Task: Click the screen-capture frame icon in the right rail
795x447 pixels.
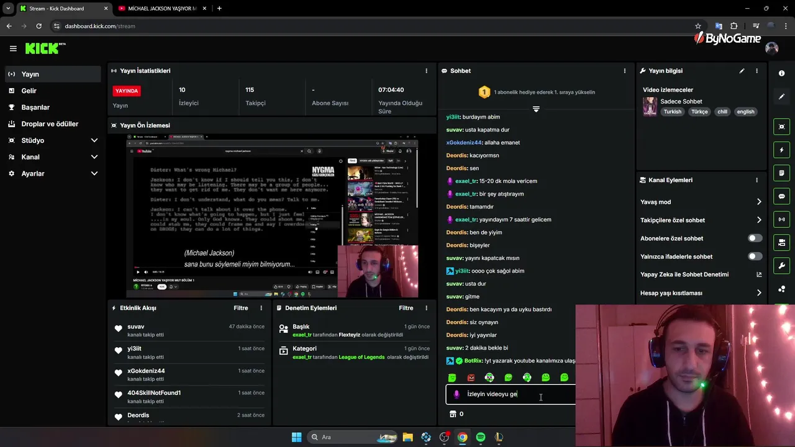Action: [781, 127]
